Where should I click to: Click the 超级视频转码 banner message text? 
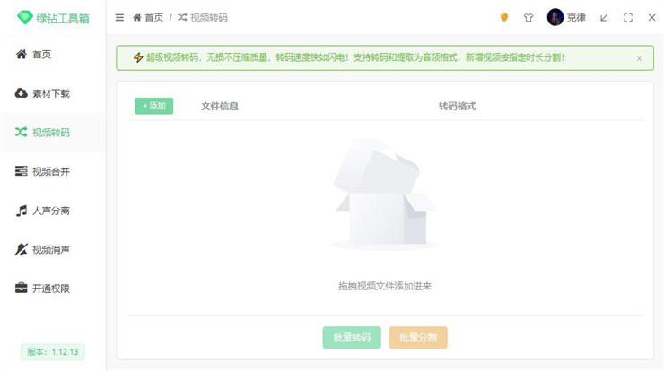[354, 57]
